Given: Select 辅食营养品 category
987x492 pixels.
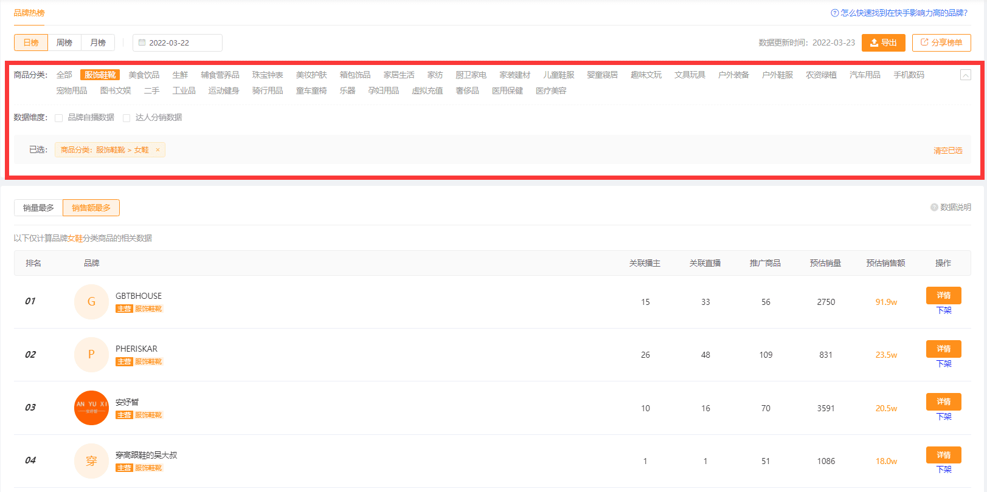Looking at the screenshot, I should pyautogui.click(x=220, y=75).
